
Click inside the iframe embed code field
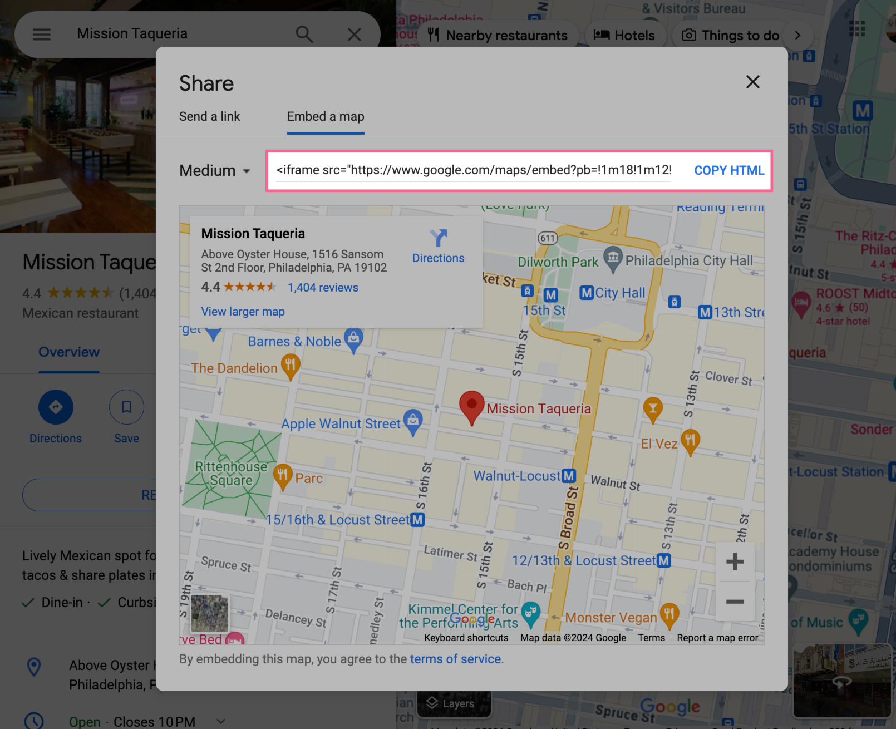(473, 170)
